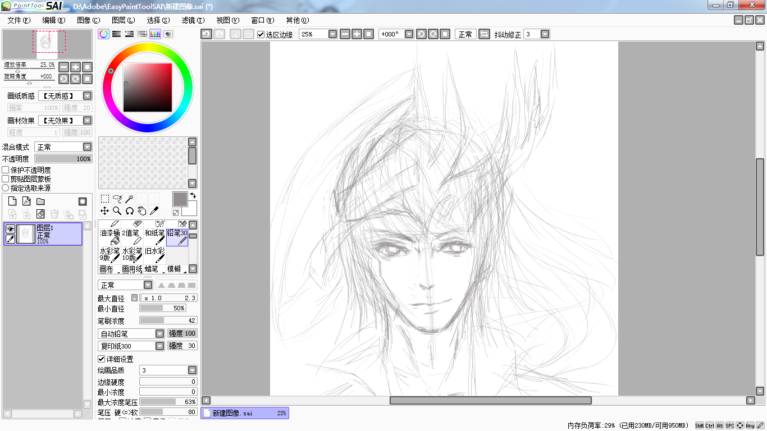Create a new normal layer
This screenshot has width=767, height=431.
(12, 201)
